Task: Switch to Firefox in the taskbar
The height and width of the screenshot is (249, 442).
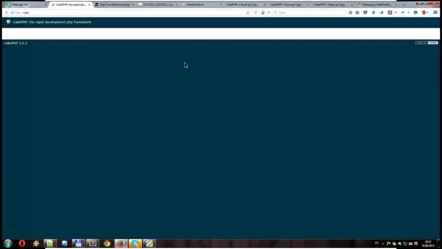Action: point(121,243)
